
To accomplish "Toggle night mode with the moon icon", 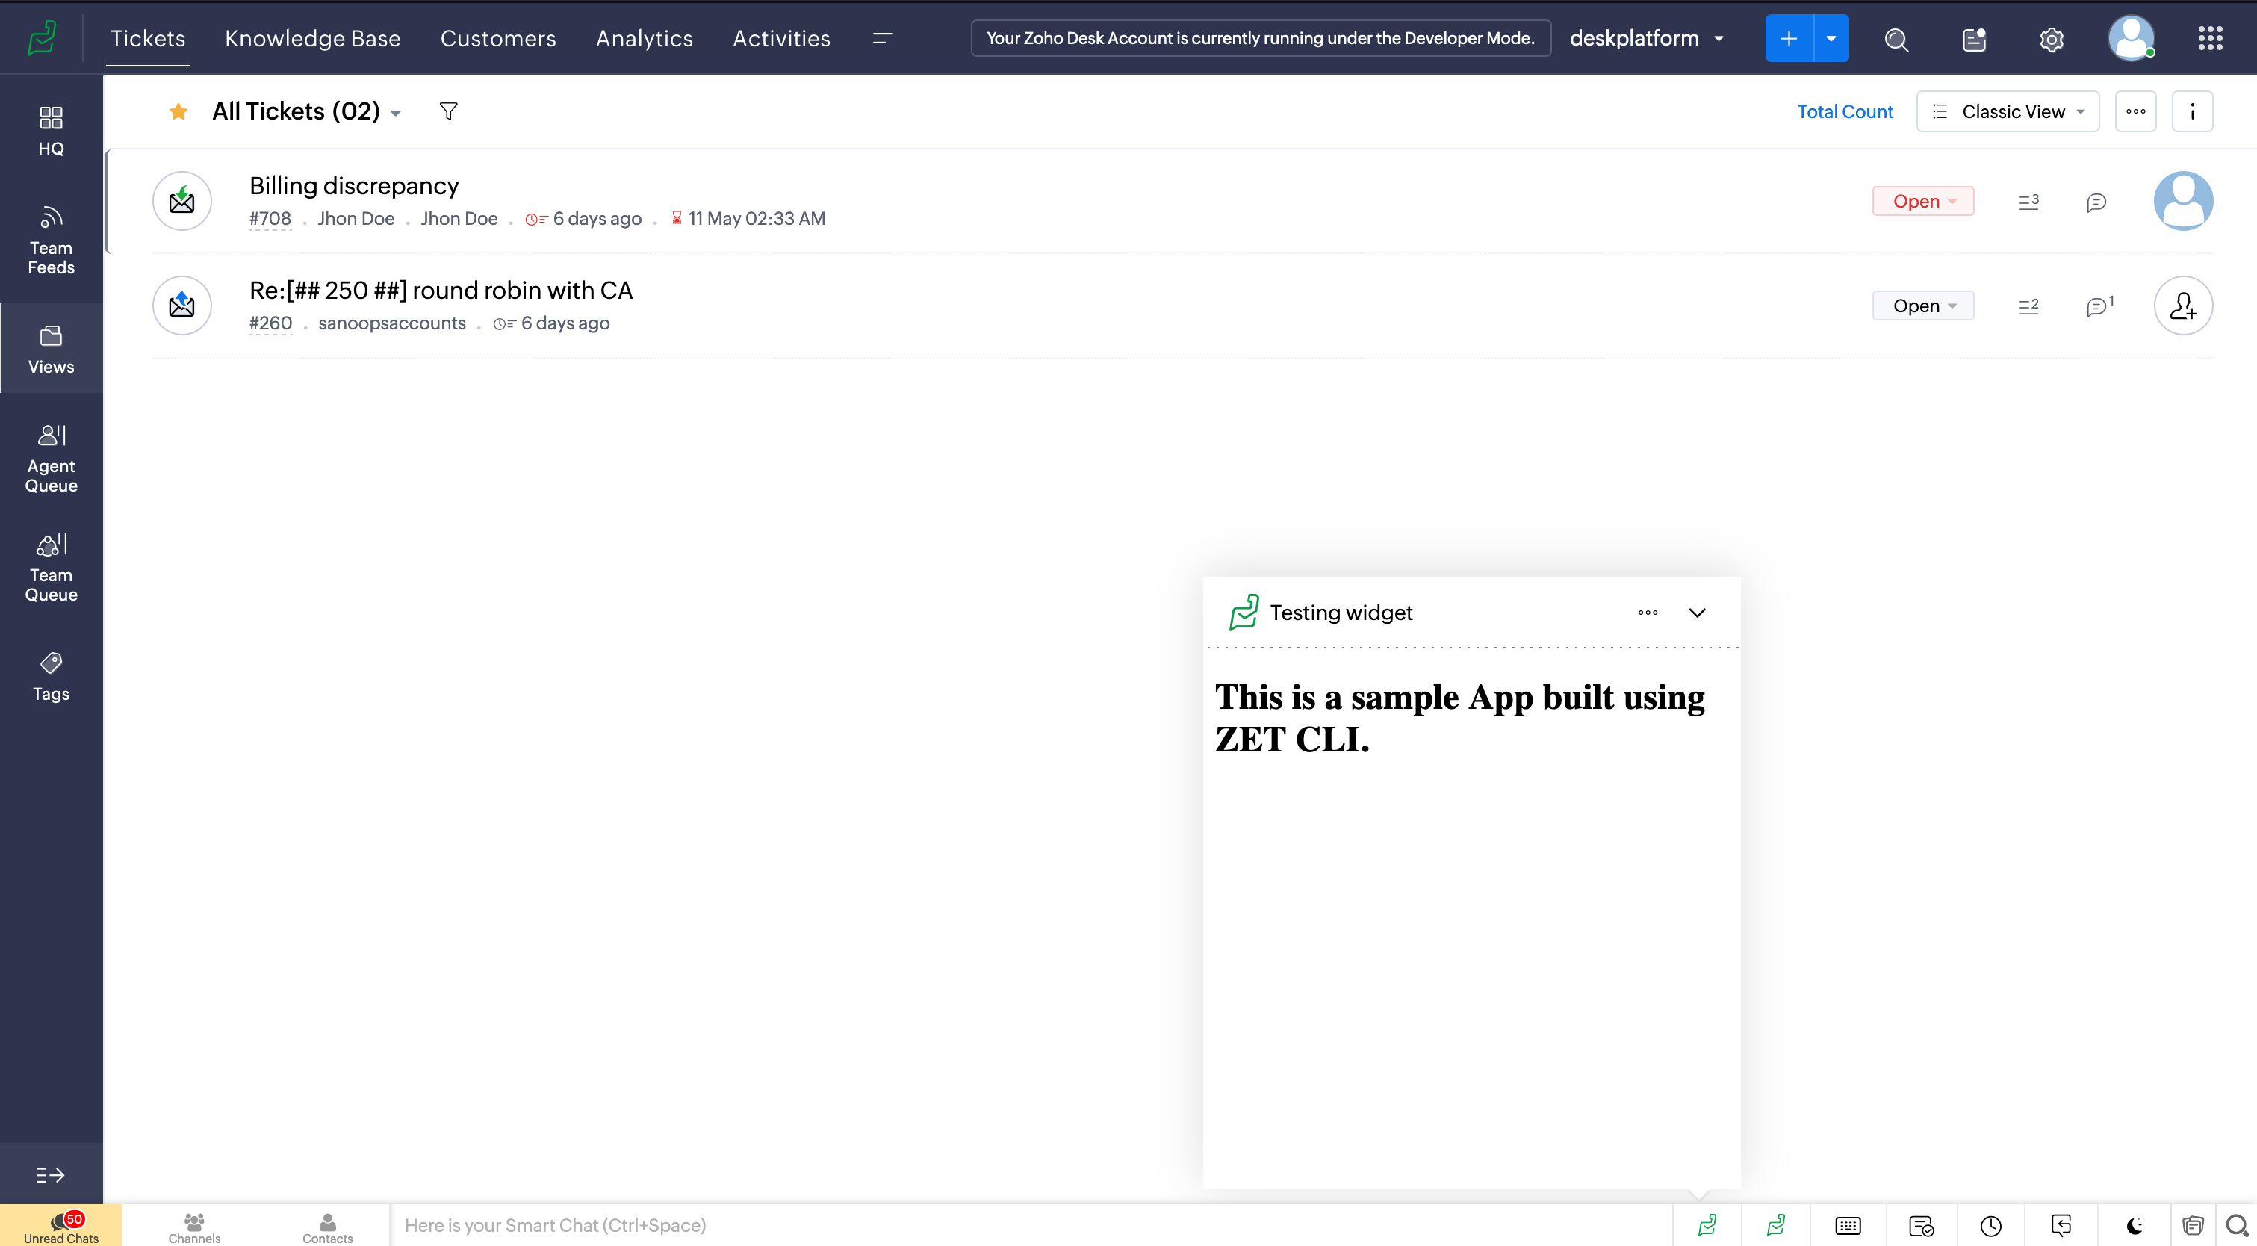I will click(2135, 1226).
